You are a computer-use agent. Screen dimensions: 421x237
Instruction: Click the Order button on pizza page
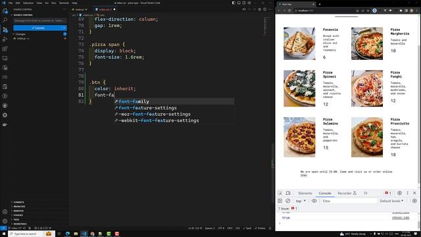[303, 175]
